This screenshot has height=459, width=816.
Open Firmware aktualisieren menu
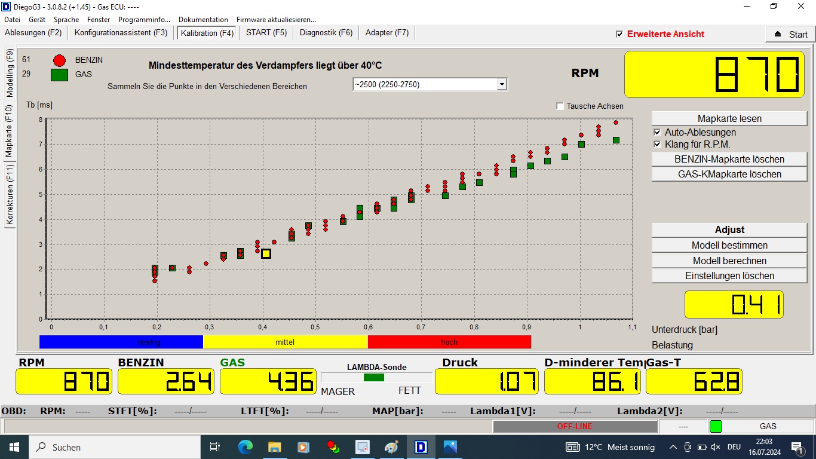[x=276, y=20]
